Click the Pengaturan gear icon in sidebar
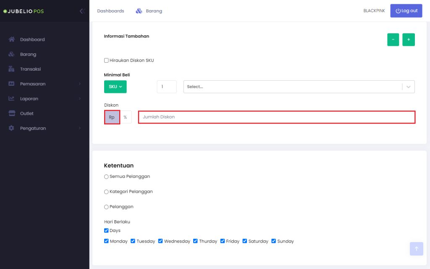The width and height of the screenshot is (430, 269). pos(11,128)
